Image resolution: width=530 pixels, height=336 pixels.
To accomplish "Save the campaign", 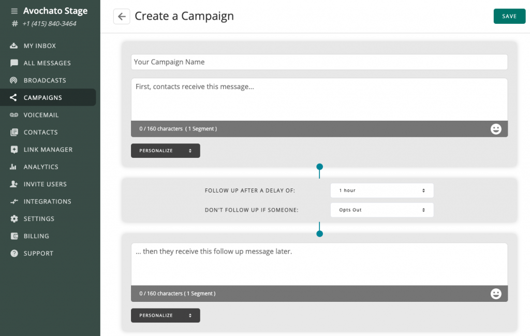I will point(509,17).
